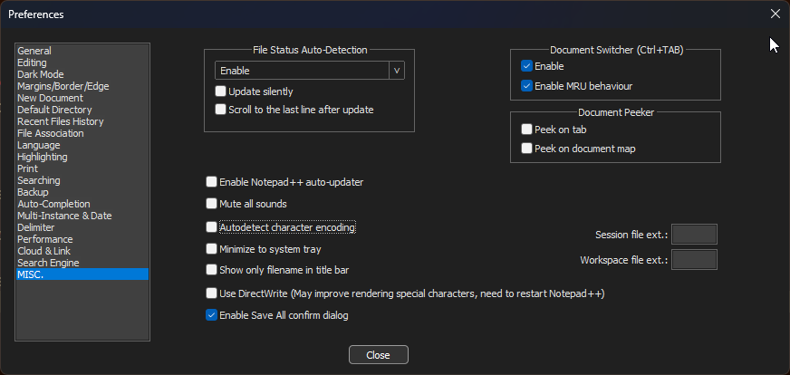The image size is (790, 375).
Task: Select the highlighted MISC. category
Action: 82,274
